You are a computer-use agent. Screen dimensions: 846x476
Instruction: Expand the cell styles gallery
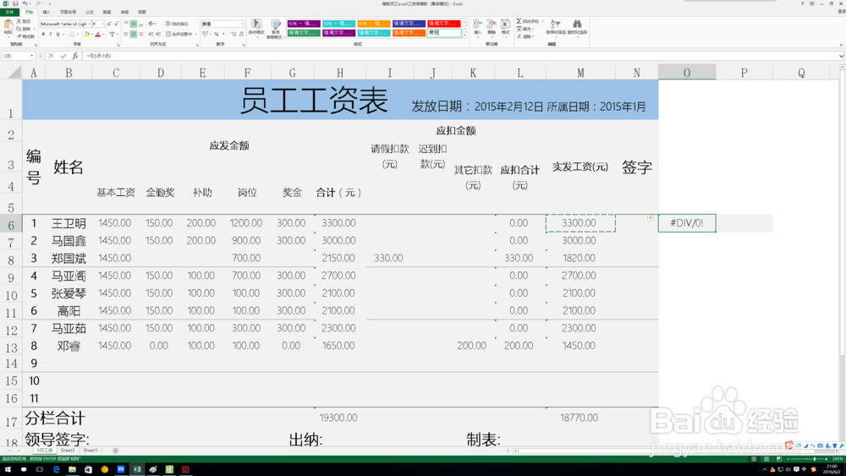[464, 36]
